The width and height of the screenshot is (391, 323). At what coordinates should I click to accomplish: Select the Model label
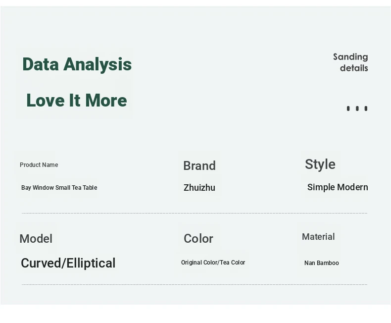[36, 239]
